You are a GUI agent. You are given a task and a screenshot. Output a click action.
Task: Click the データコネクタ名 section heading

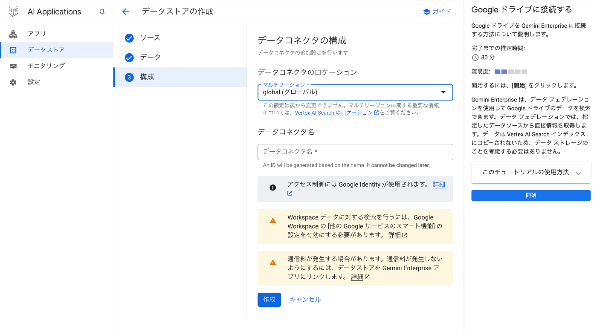tap(286, 132)
